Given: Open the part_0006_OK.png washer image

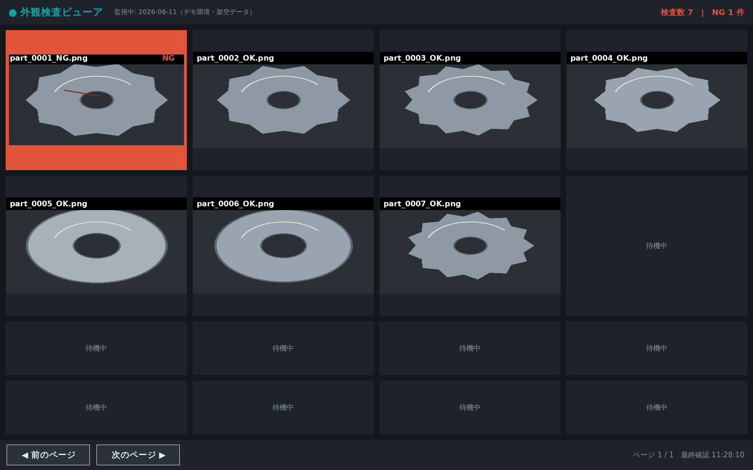Looking at the screenshot, I should 283,246.
